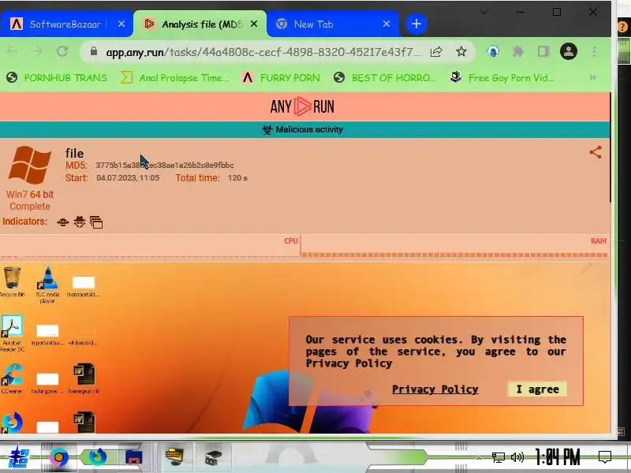Click the hat-wearing spy indicator icon
This screenshot has width=631, height=473.
[80, 222]
